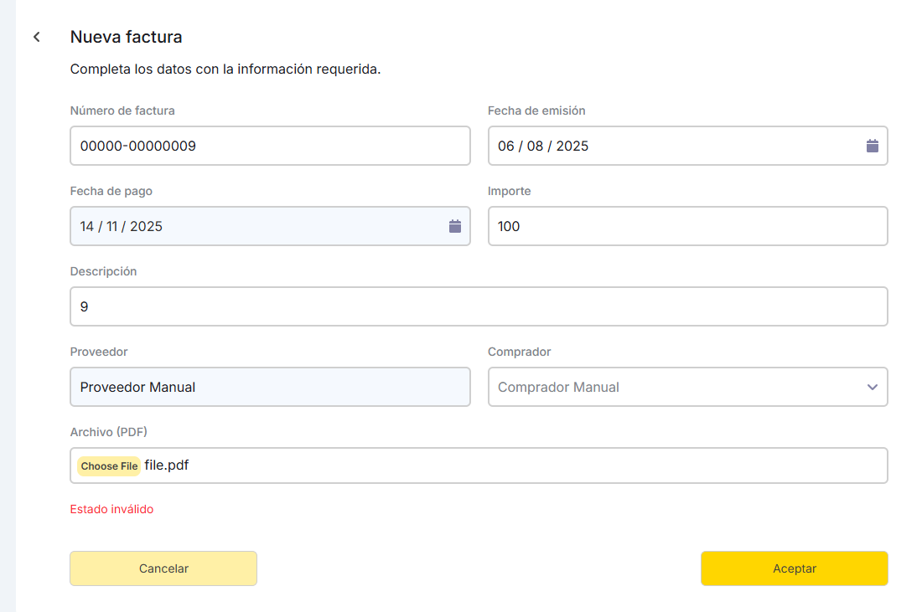Open calendar picker for Fecha de emisión
Screen dimensions: 922x612
(x=872, y=146)
